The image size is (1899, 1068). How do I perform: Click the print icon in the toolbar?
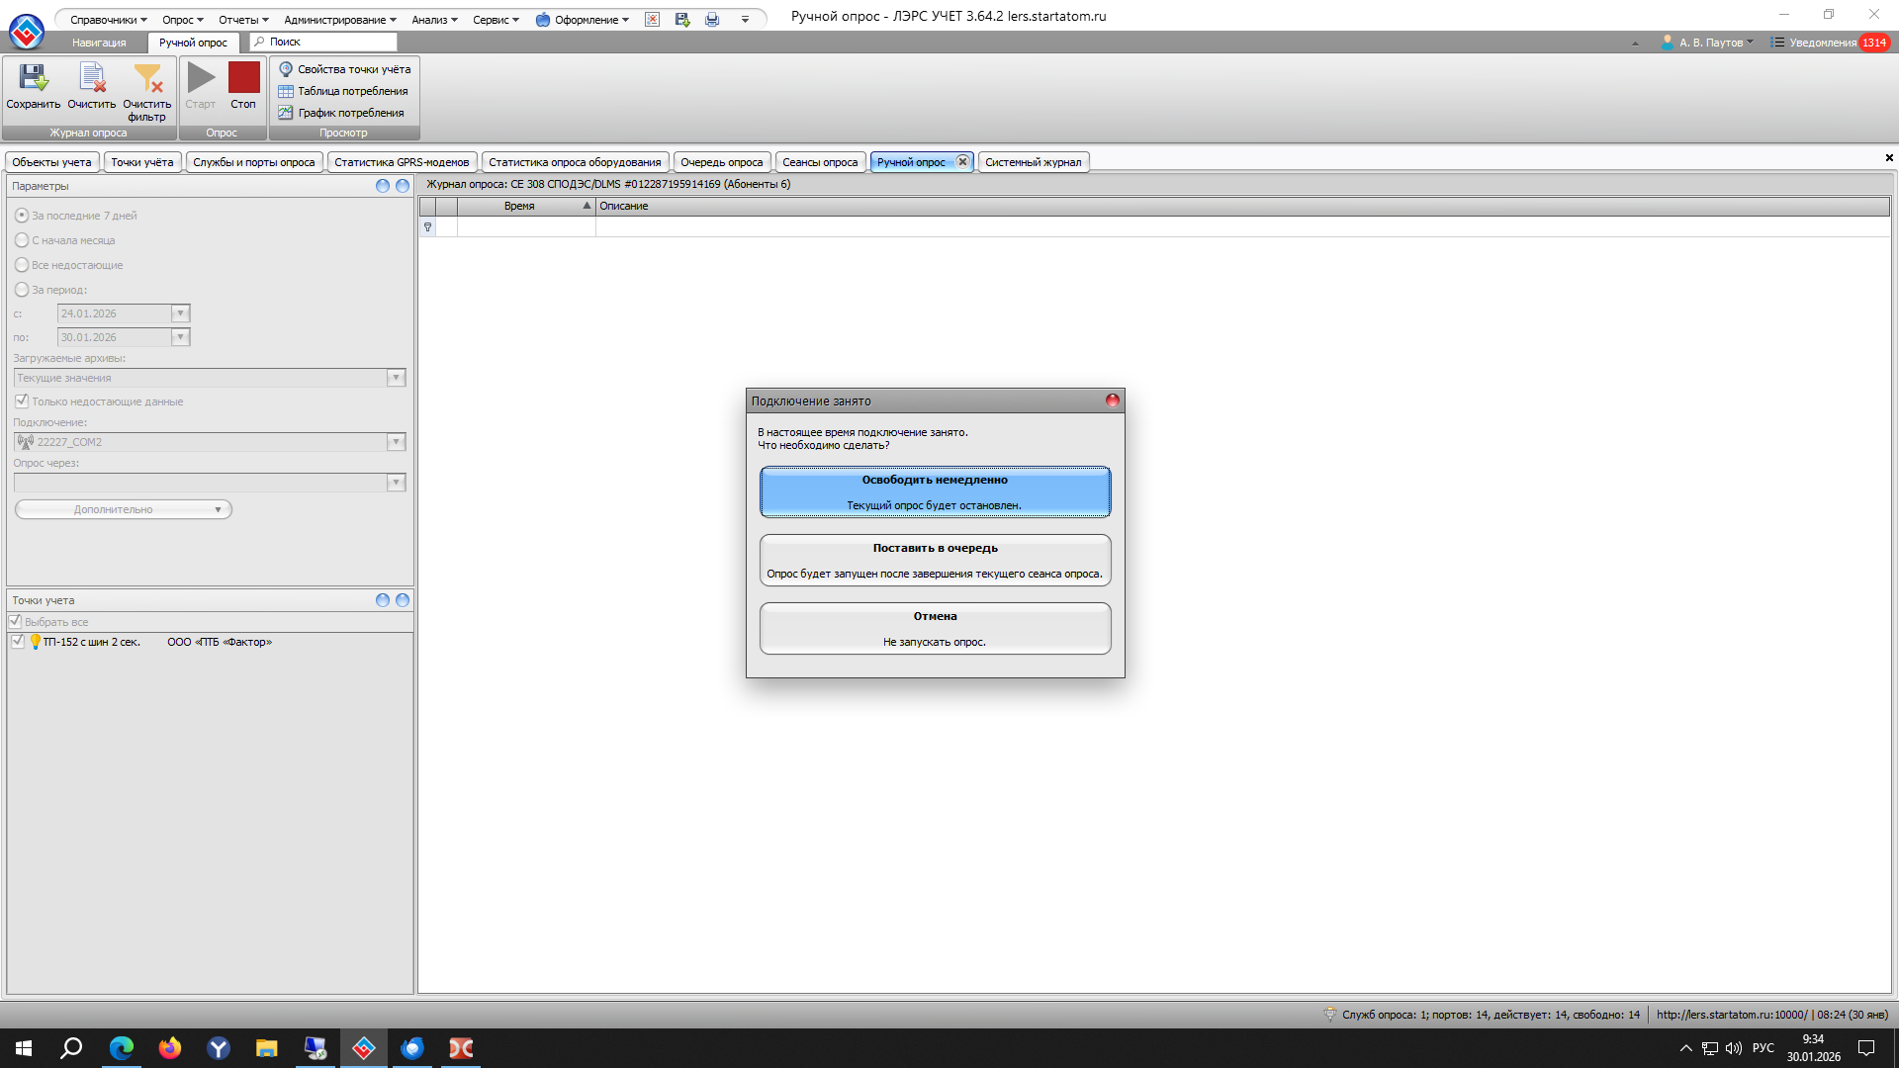(712, 20)
